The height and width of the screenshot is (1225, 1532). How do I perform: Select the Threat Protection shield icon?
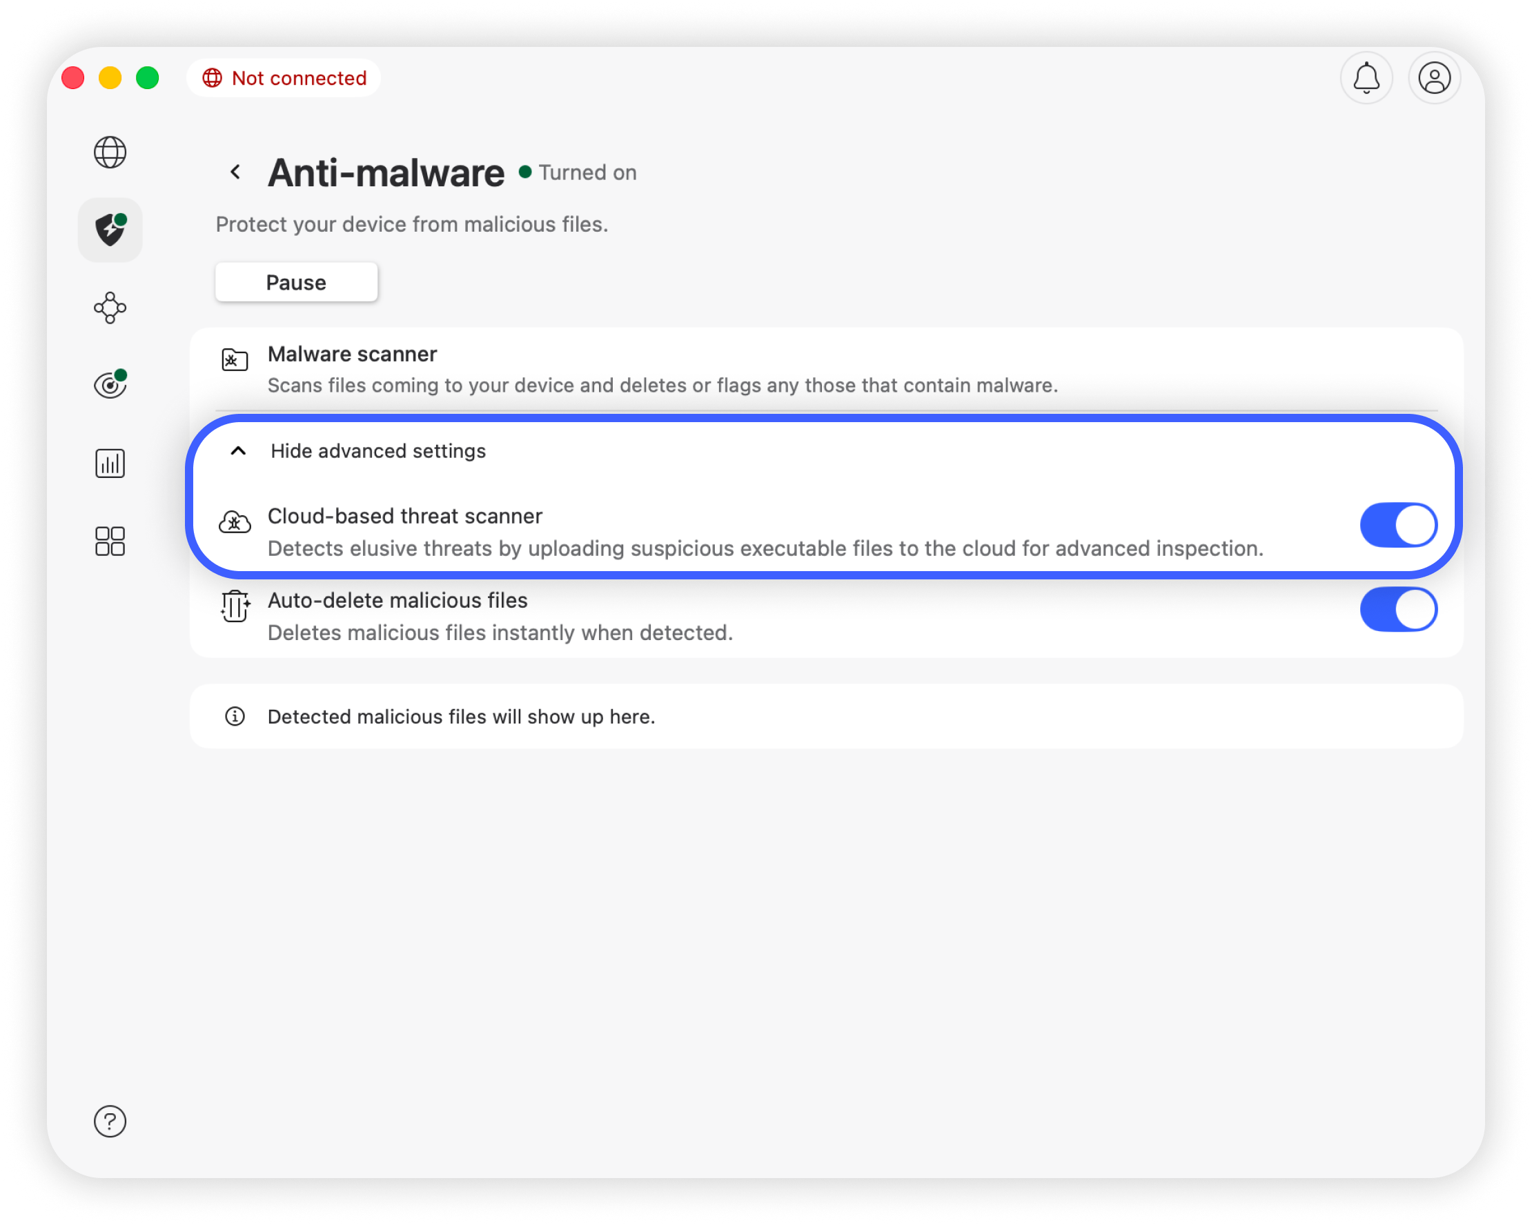tap(110, 230)
